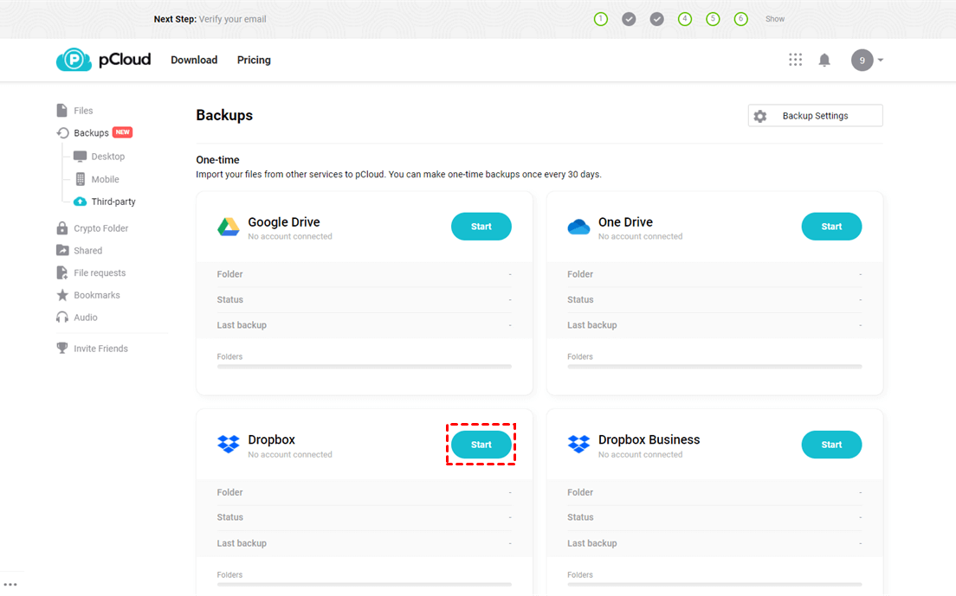Open Audio section with headphones icon
The image size is (956, 596).
pos(85,317)
